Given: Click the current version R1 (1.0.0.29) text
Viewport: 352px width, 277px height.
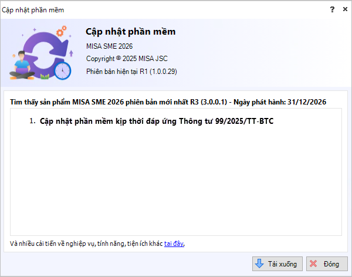Looking at the screenshot, I should pos(131,72).
